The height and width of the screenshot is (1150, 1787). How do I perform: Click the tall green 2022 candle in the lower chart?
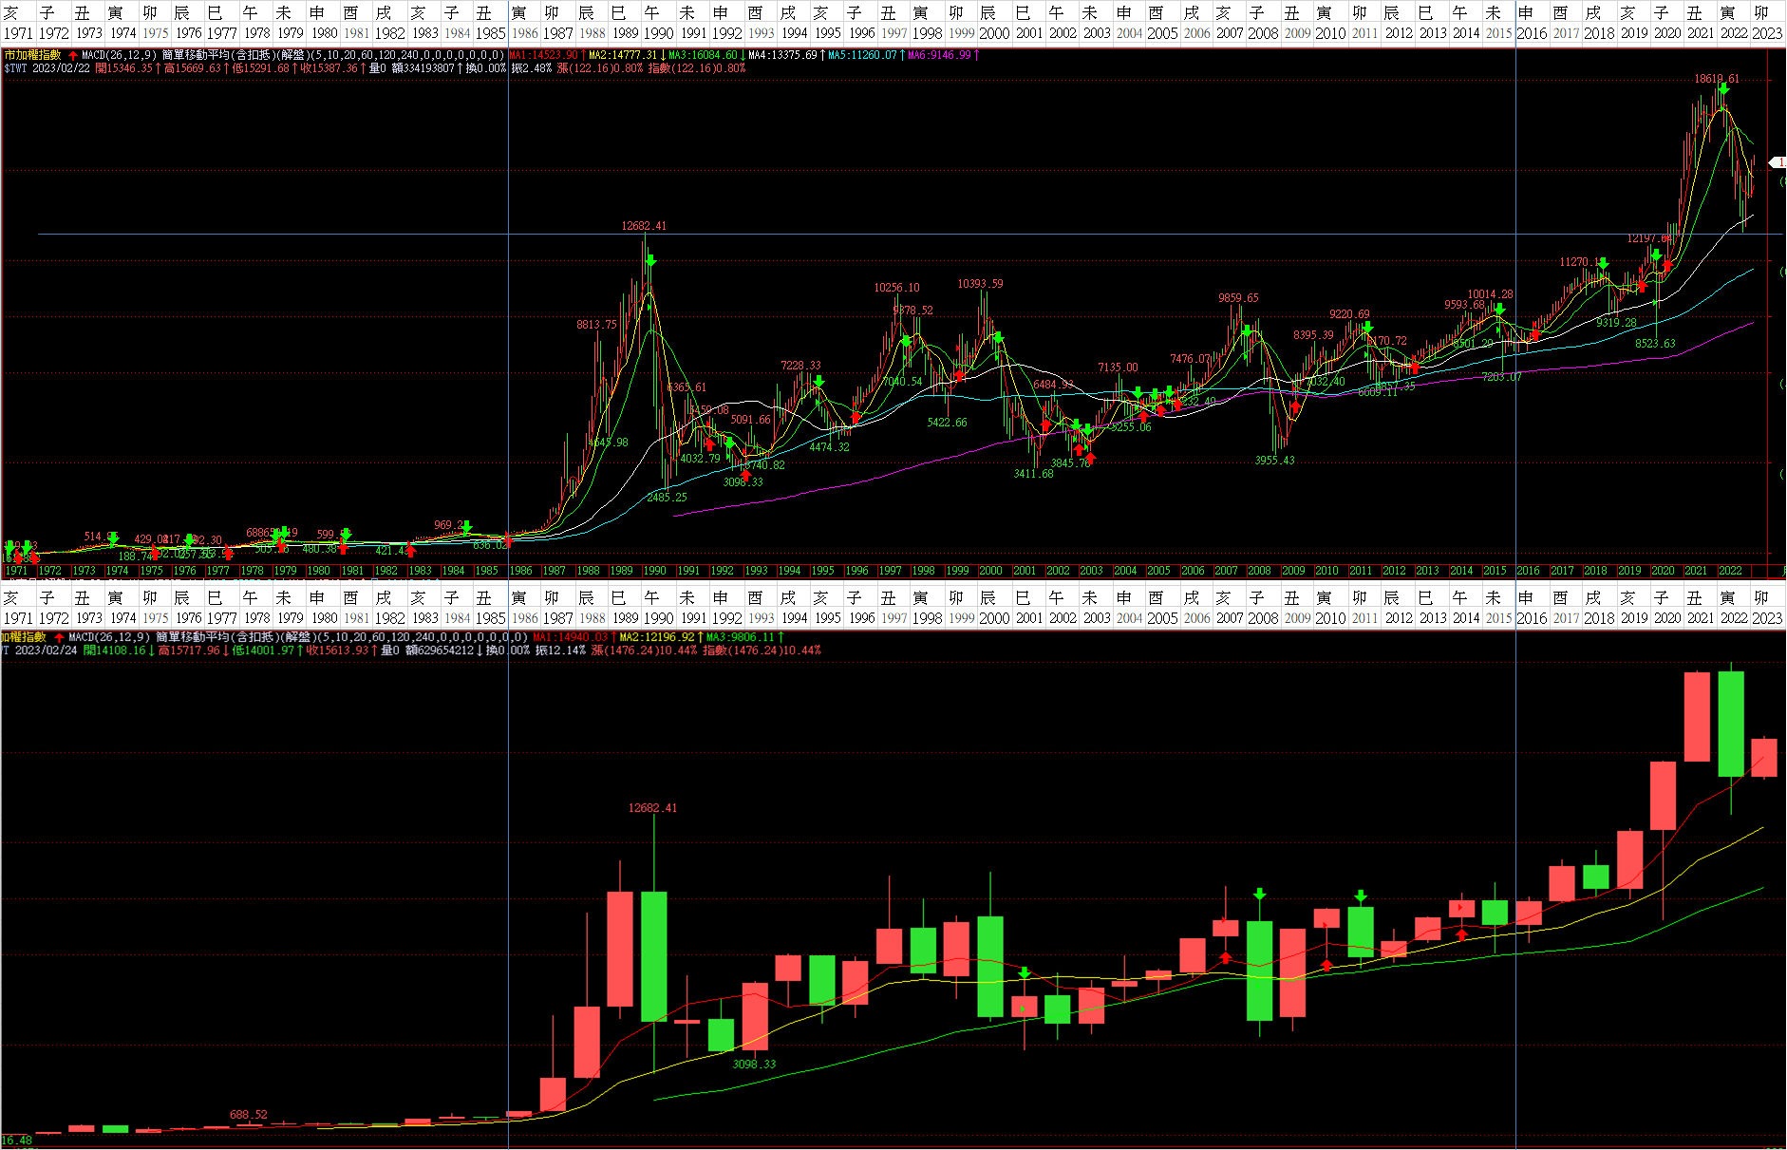click(1730, 724)
